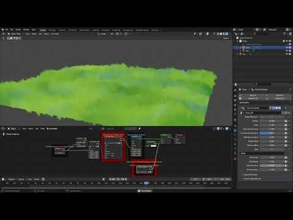Open the viewport Add menu
293x220 pixels.
point(40,34)
